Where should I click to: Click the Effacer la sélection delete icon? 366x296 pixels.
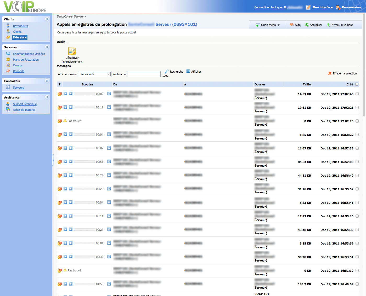[x=330, y=73]
